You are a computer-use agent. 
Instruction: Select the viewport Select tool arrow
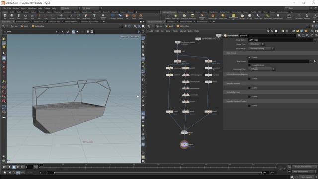(4, 53)
